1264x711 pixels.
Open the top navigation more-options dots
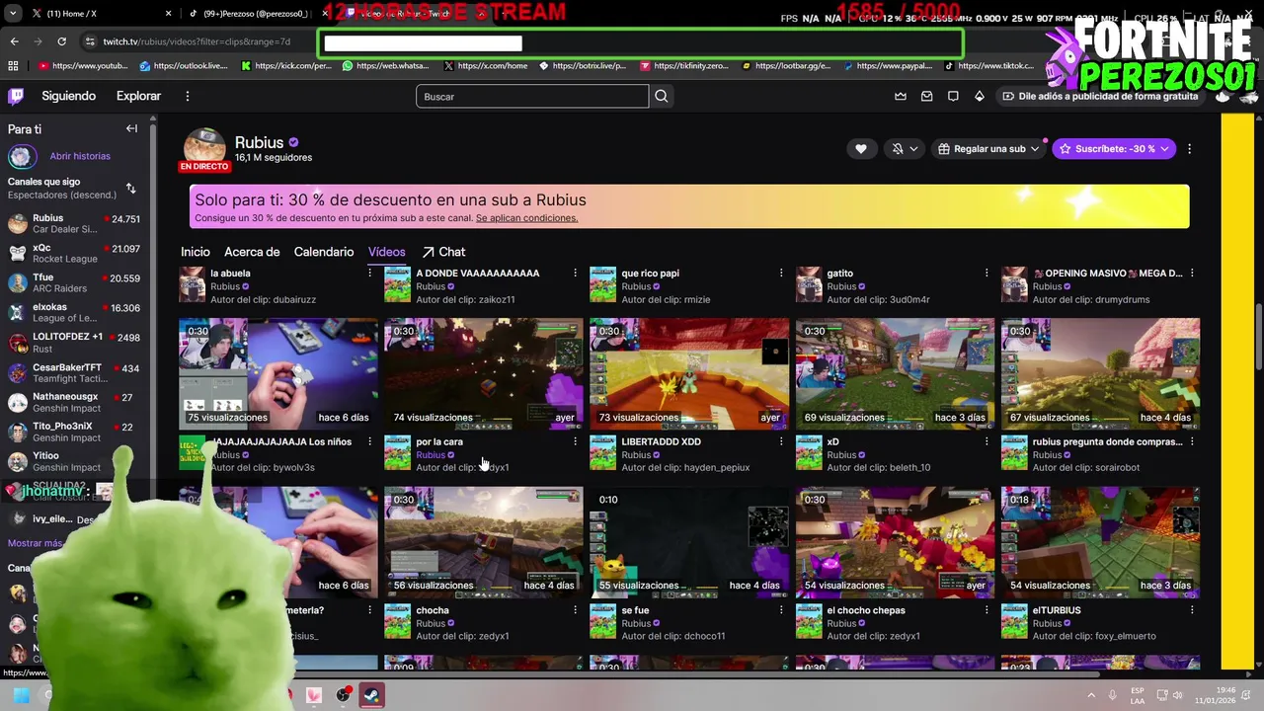click(x=188, y=96)
